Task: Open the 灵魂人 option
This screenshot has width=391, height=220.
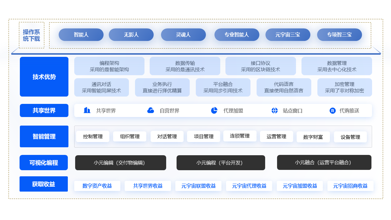Action: pyautogui.click(x=183, y=35)
